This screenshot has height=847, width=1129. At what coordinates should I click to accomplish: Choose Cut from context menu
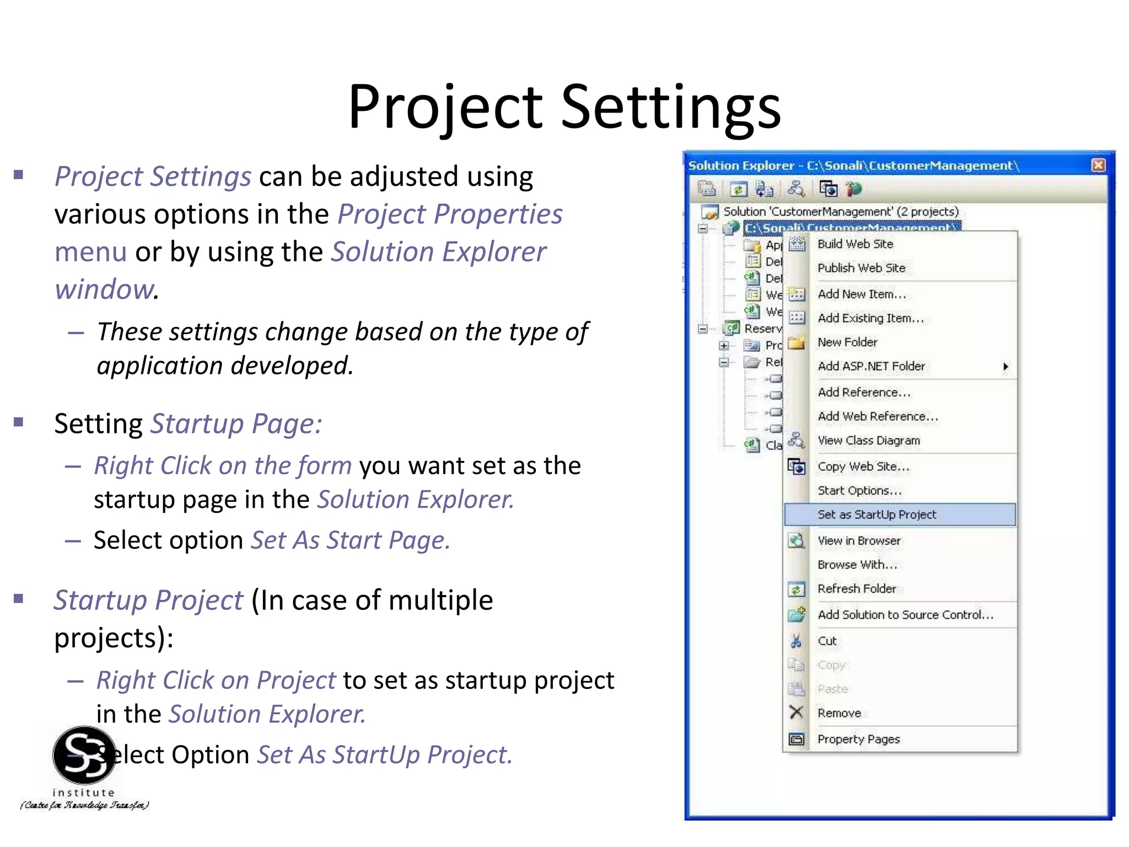tap(900, 641)
